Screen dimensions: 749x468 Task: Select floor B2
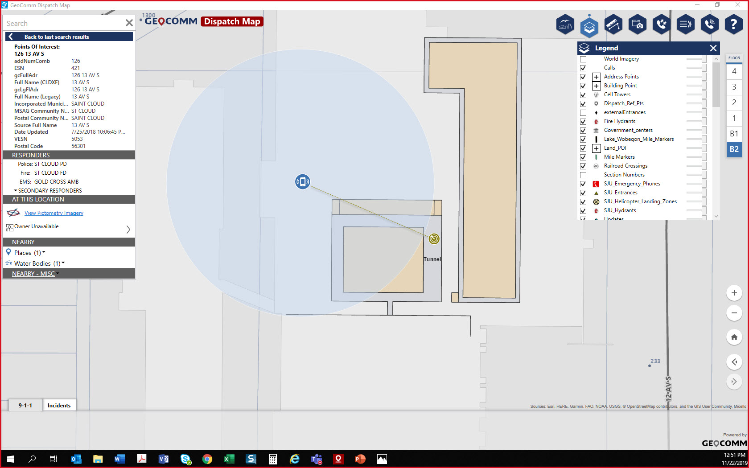pyautogui.click(x=734, y=149)
